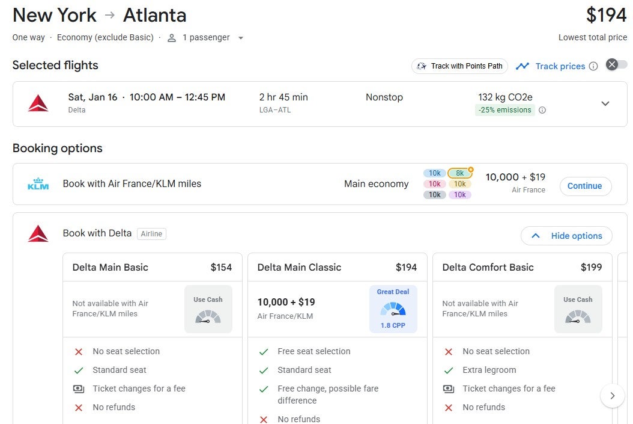Click the Nonstop label
The height and width of the screenshot is (424, 633).
coord(384,97)
